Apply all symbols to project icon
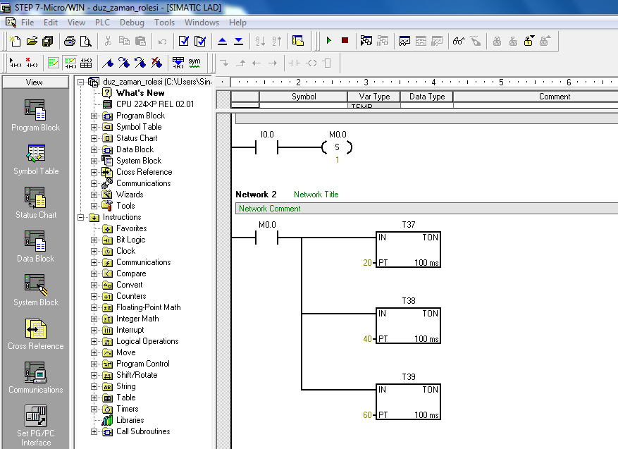The height and width of the screenshot is (449, 618). 178,63
